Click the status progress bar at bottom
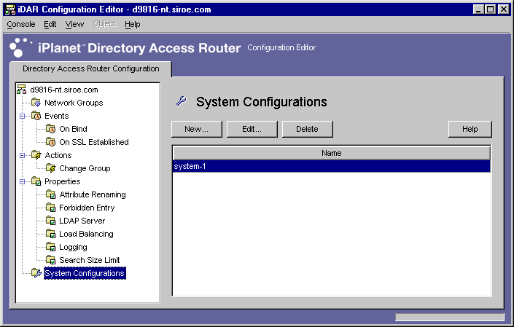 (x=449, y=317)
